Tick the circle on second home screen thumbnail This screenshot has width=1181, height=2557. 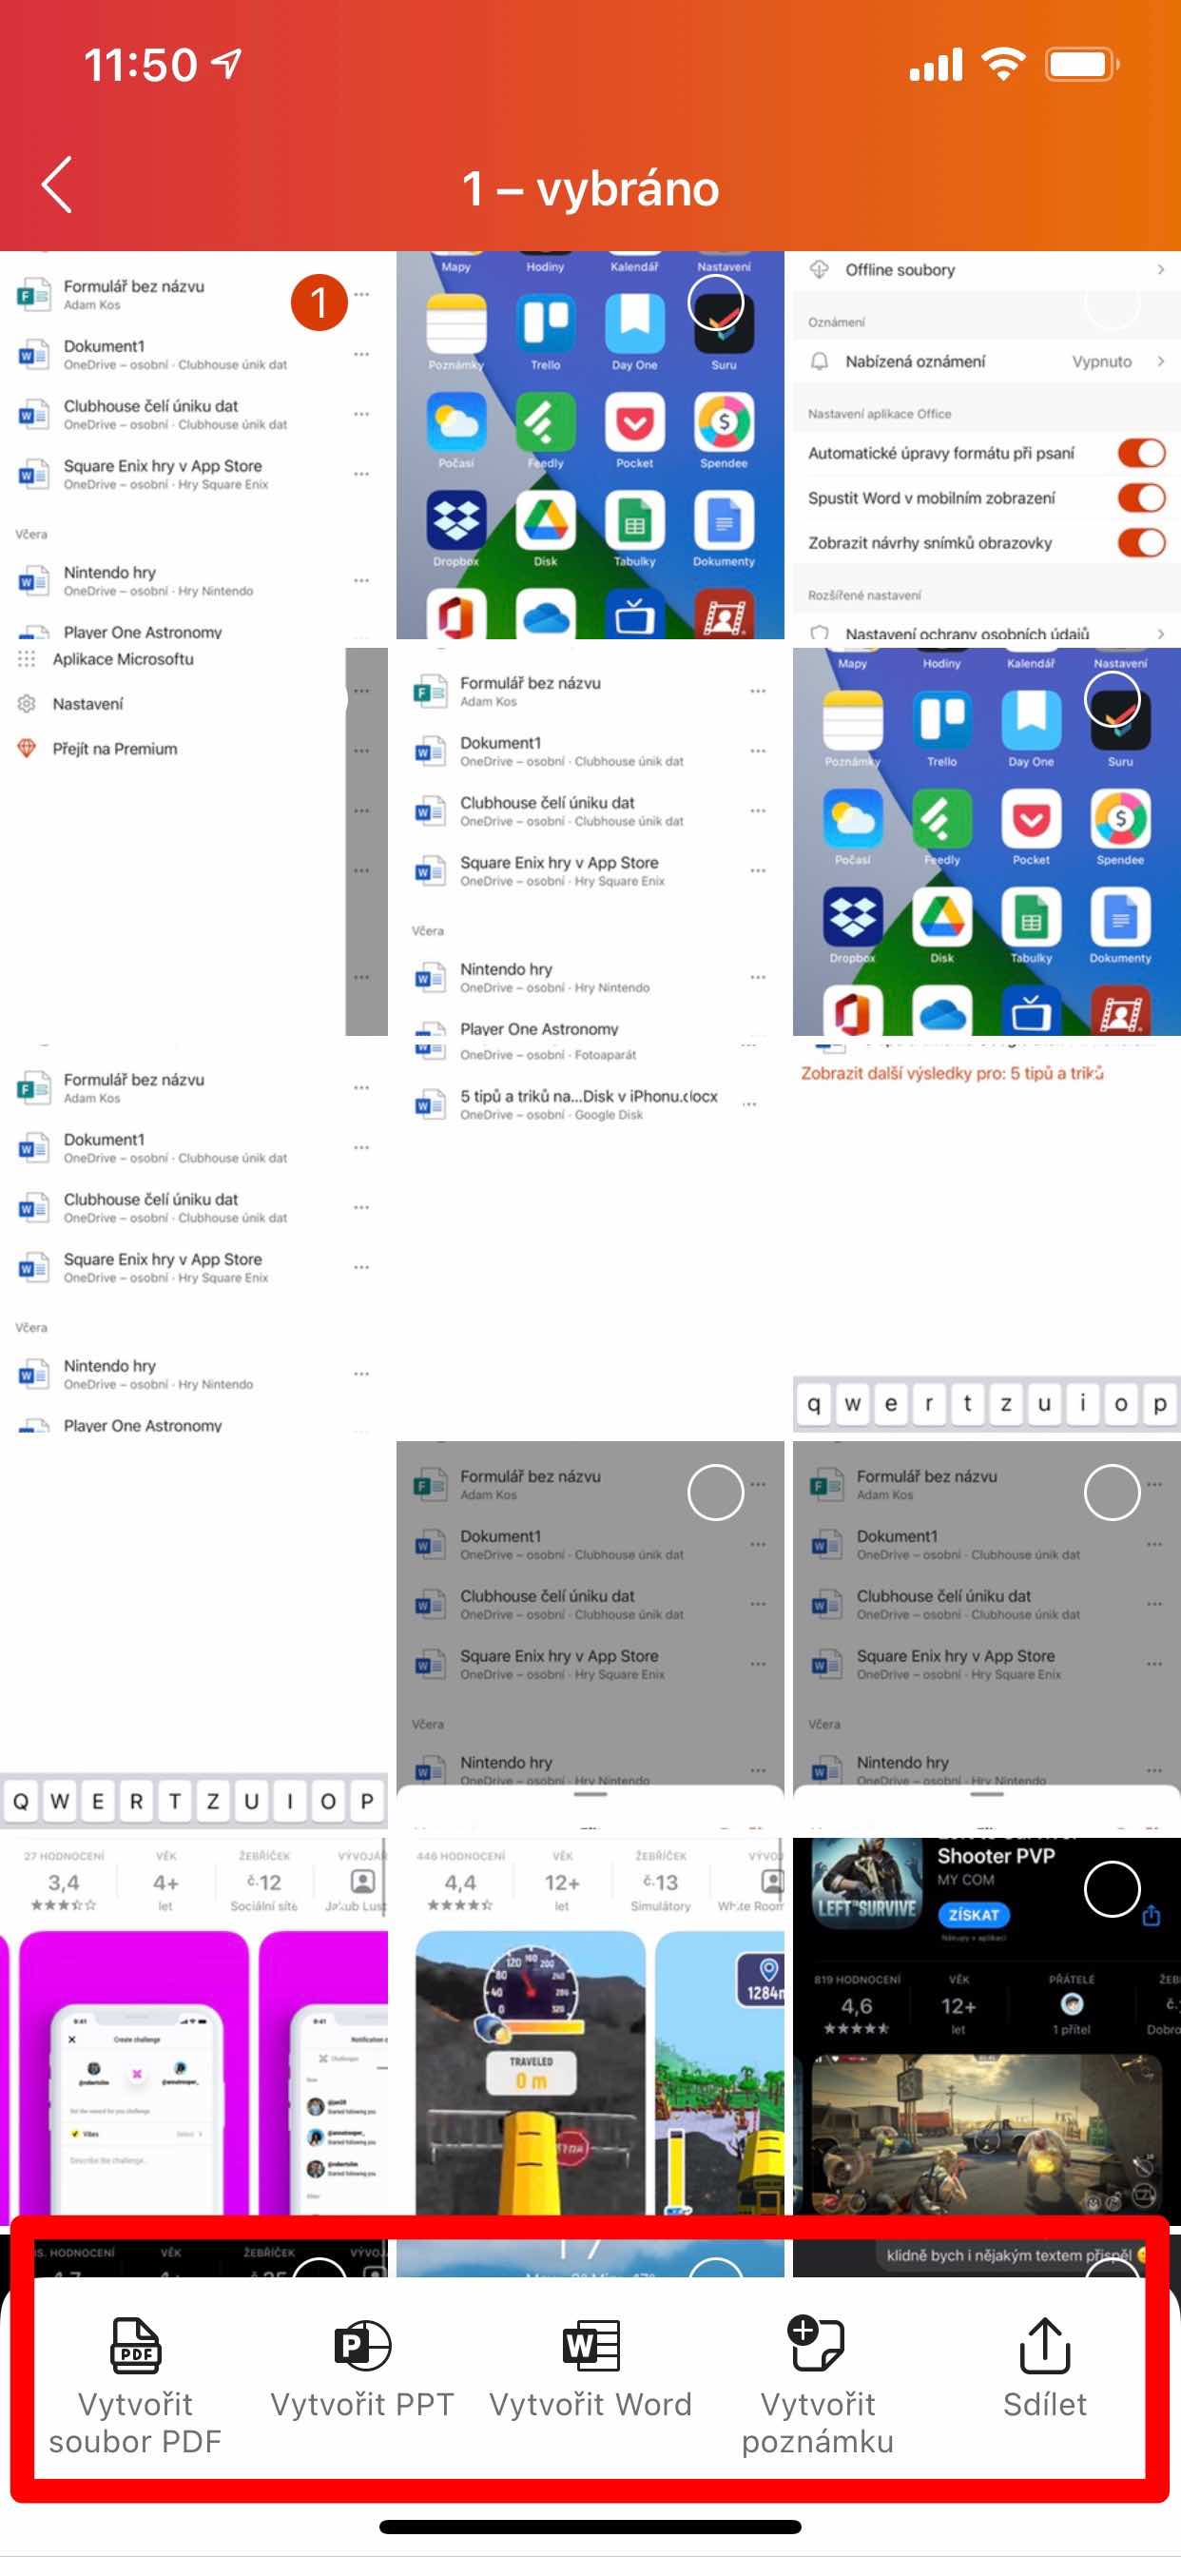(x=1112, y=699)
